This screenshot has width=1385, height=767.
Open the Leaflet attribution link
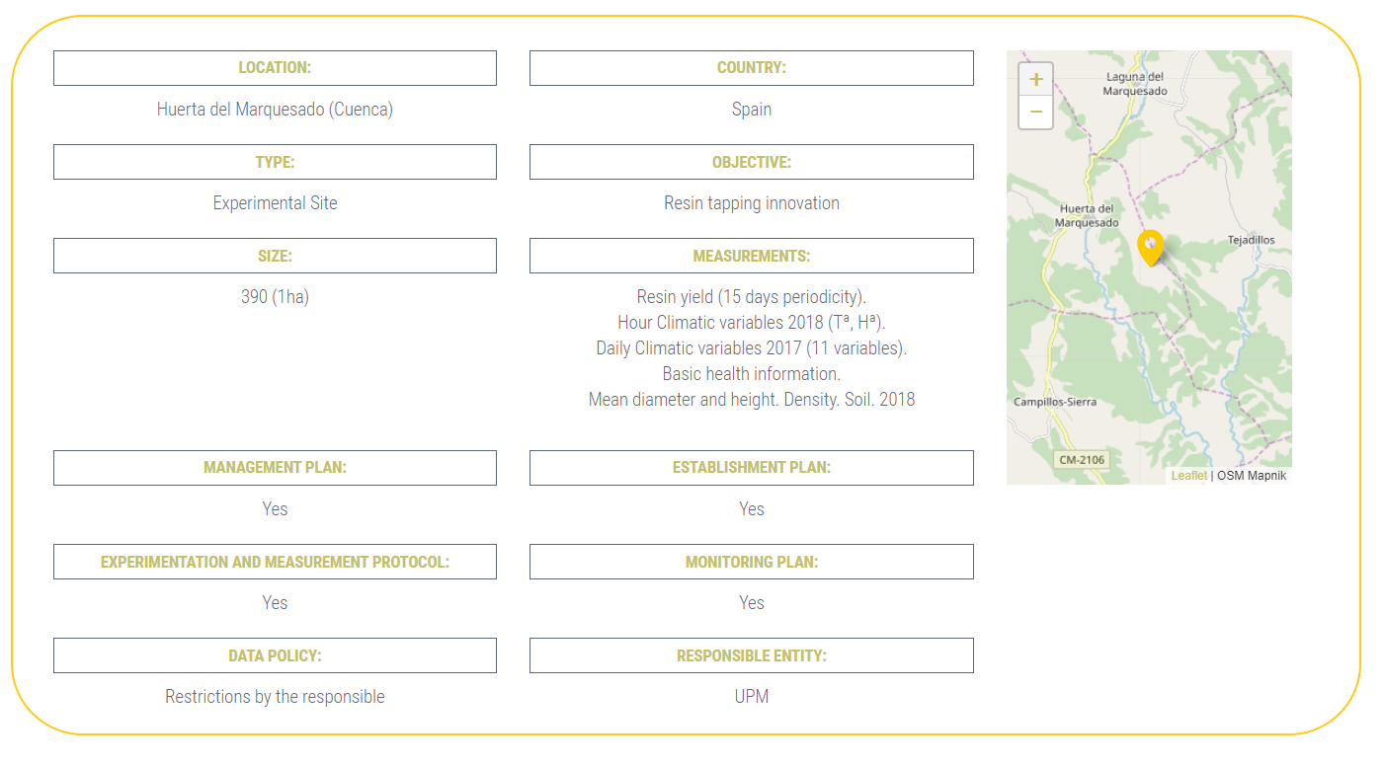(x=1188, y=476)
